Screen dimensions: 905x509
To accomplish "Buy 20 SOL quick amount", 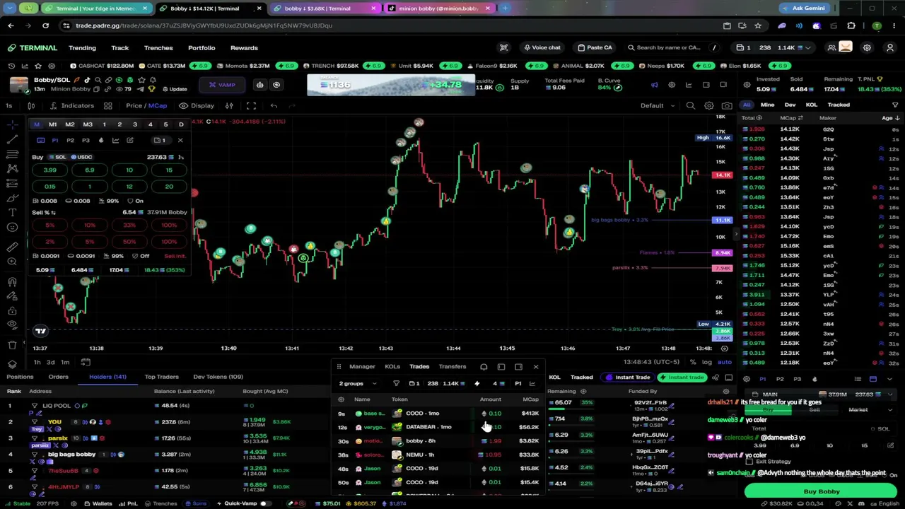I will (x=169, y=187).
